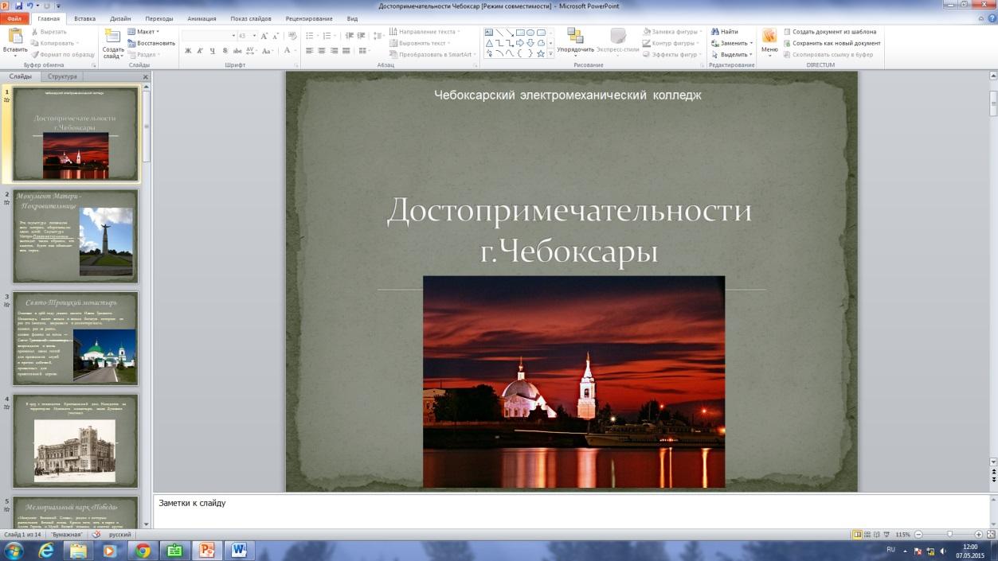Image resolution: width=998 pixels, height=561 pixels.
Task: Open the Replace (Заменить) dropdown
Action: pyautogui.click(x=732, y=43)
